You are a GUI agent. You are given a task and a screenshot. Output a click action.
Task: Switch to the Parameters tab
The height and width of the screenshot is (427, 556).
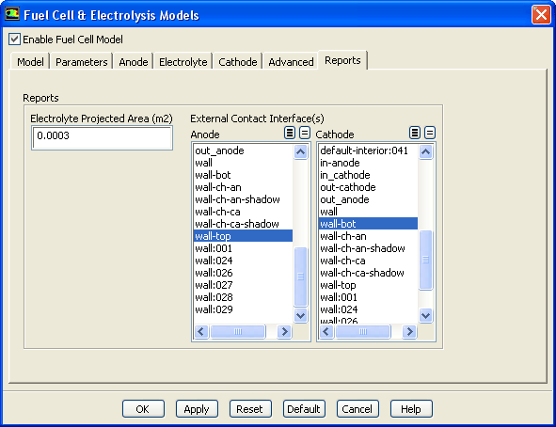(81, 62)
